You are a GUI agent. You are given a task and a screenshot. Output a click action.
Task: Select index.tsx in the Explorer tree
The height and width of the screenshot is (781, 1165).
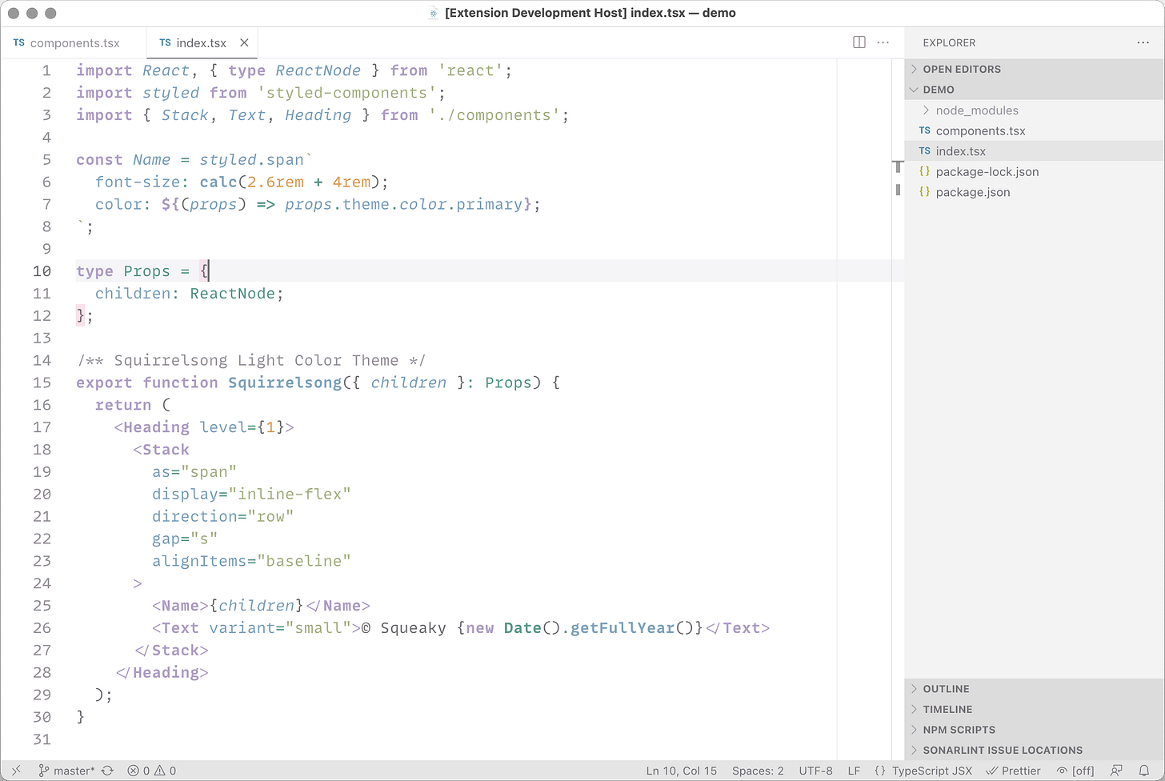coord(1035,151)
